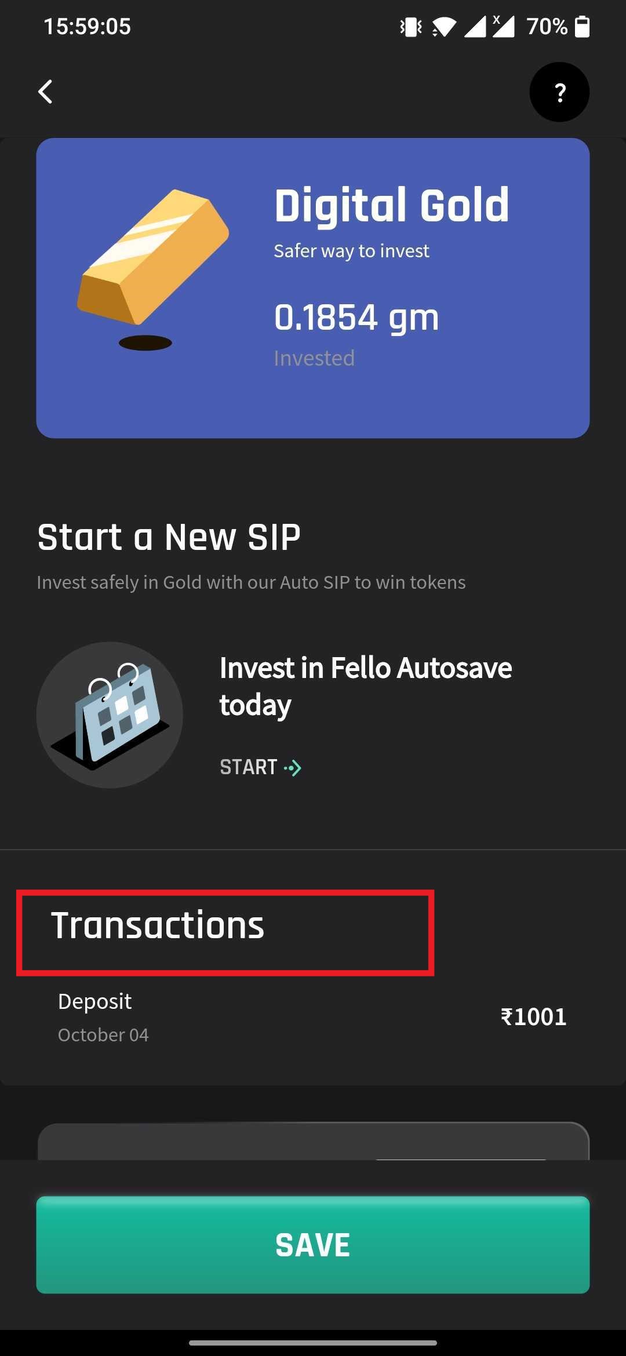Select the Transactions heading
The image size is (626, 1356).
pos(158,925)
